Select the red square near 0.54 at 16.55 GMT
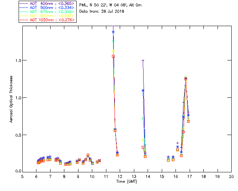This screenshot has width=238, height=191. 183,132
